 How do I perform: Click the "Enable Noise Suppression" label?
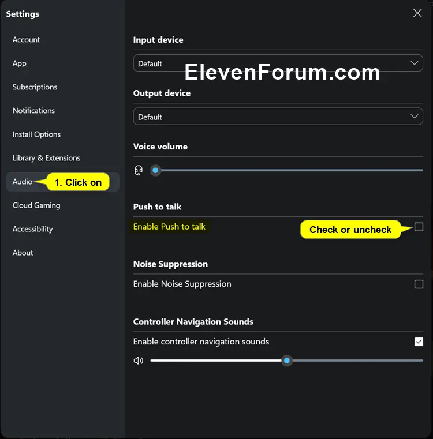pyautogui.click(x=182, y=284)
